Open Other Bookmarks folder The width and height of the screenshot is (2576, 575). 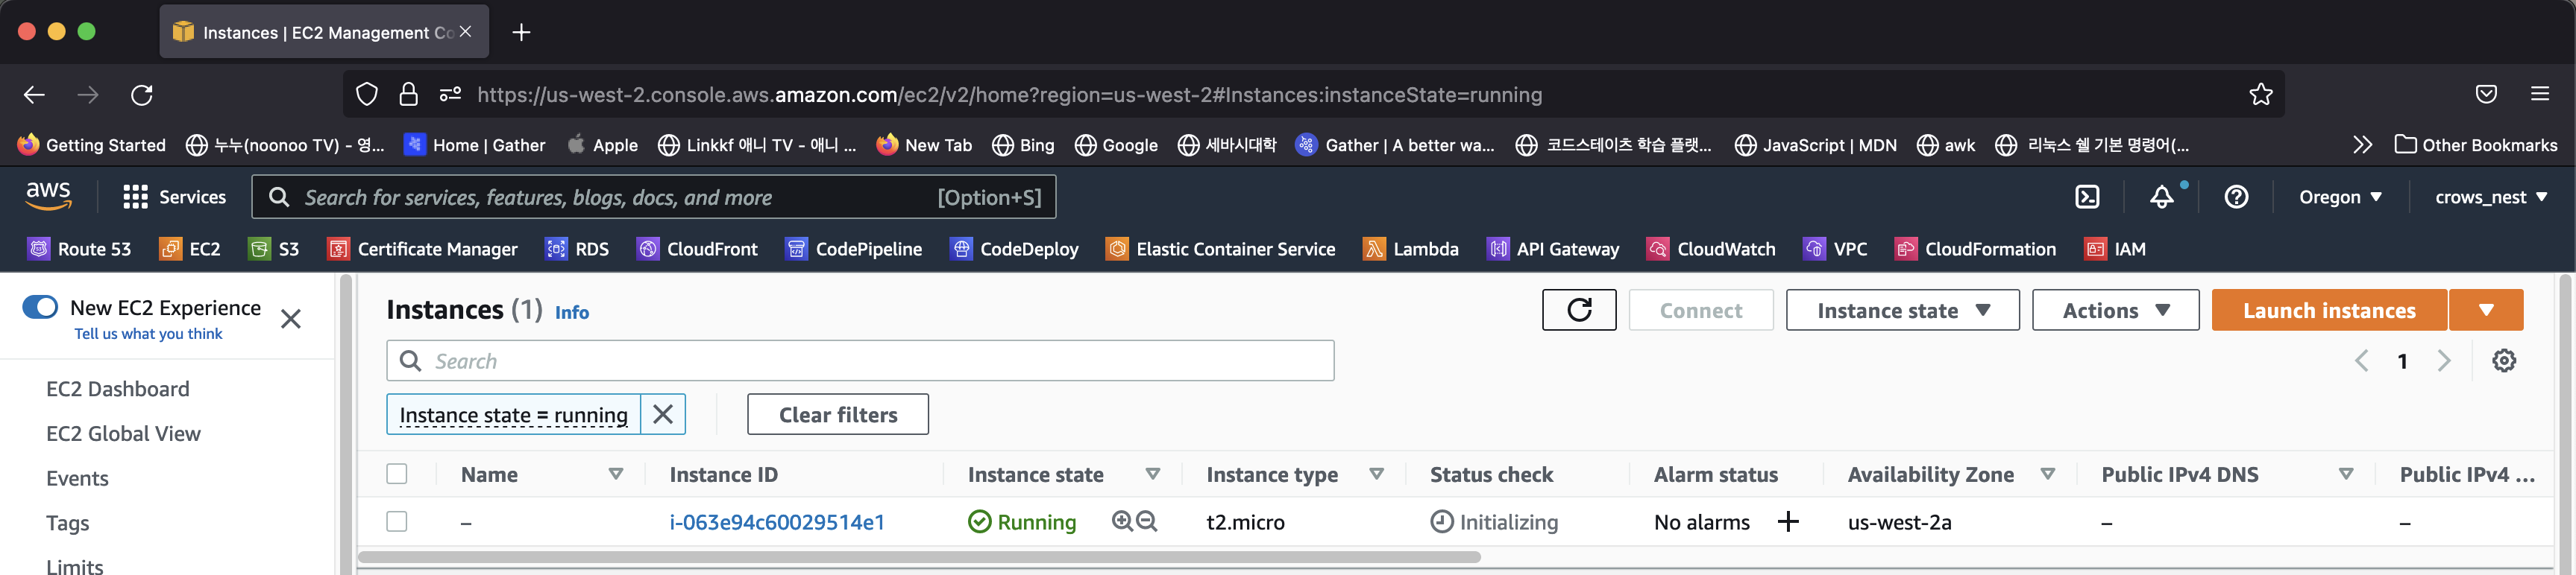(2475, 144)
